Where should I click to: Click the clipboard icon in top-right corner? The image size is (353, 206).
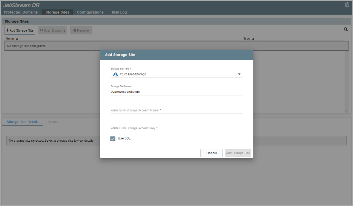[347, 5]
